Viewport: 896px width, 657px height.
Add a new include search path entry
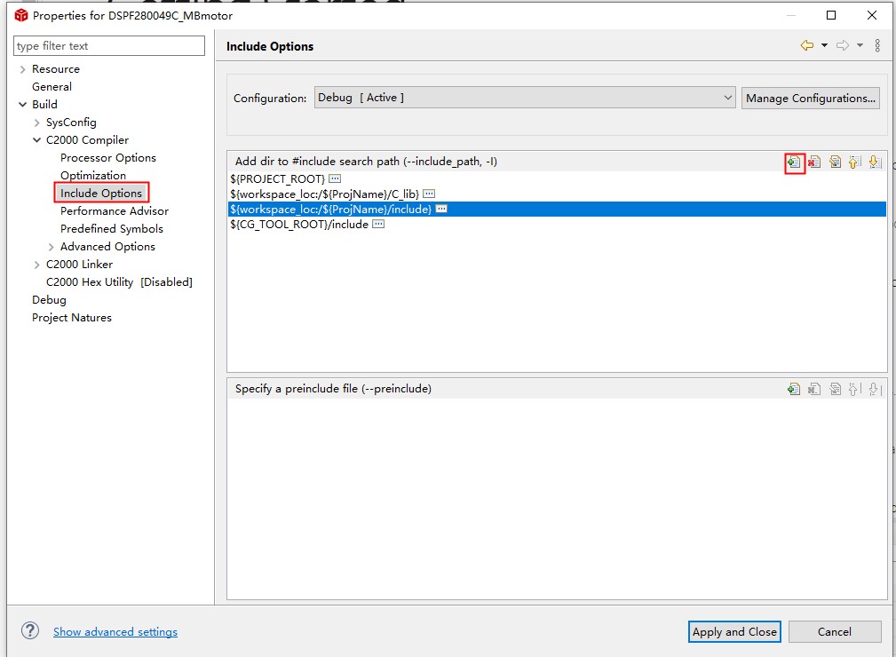tap(794, 162)
